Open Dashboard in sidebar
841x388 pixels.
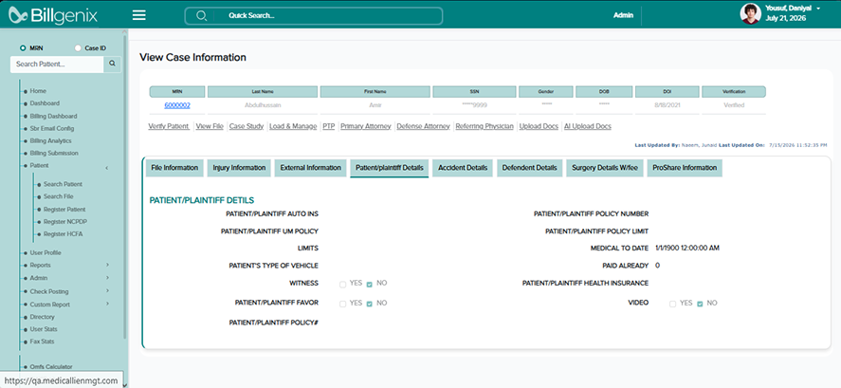tap(45, 103)
